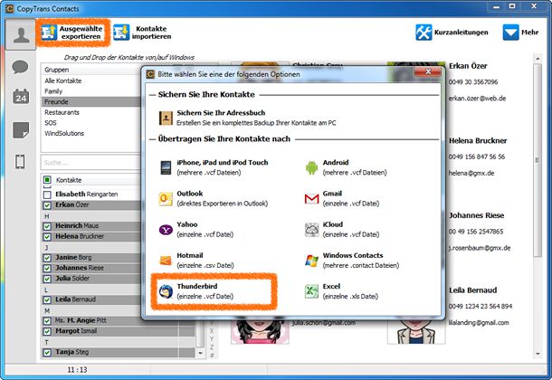Viewport: 552px width, 380px height.
Task: Click Ausgewählte exportieren toolbar button
Action: (73, 33)
